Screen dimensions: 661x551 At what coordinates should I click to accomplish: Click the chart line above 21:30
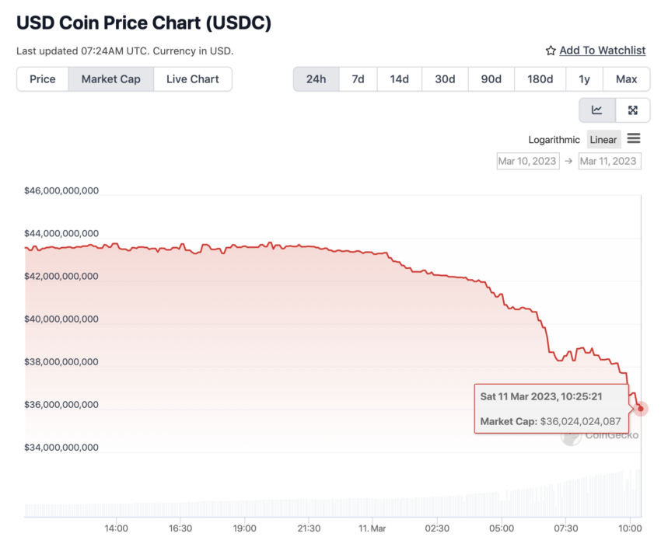tap(309, 246)
